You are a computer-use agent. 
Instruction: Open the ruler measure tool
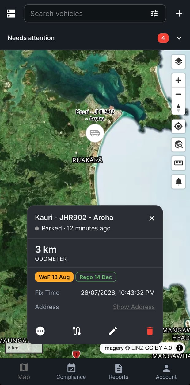click(x=178, y=163)
